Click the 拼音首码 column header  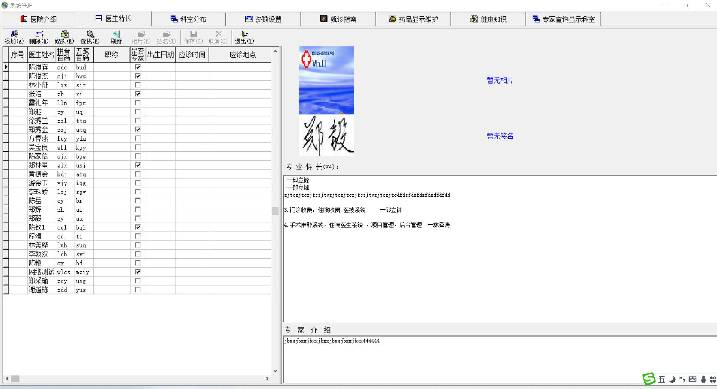[x=65, y=55]
